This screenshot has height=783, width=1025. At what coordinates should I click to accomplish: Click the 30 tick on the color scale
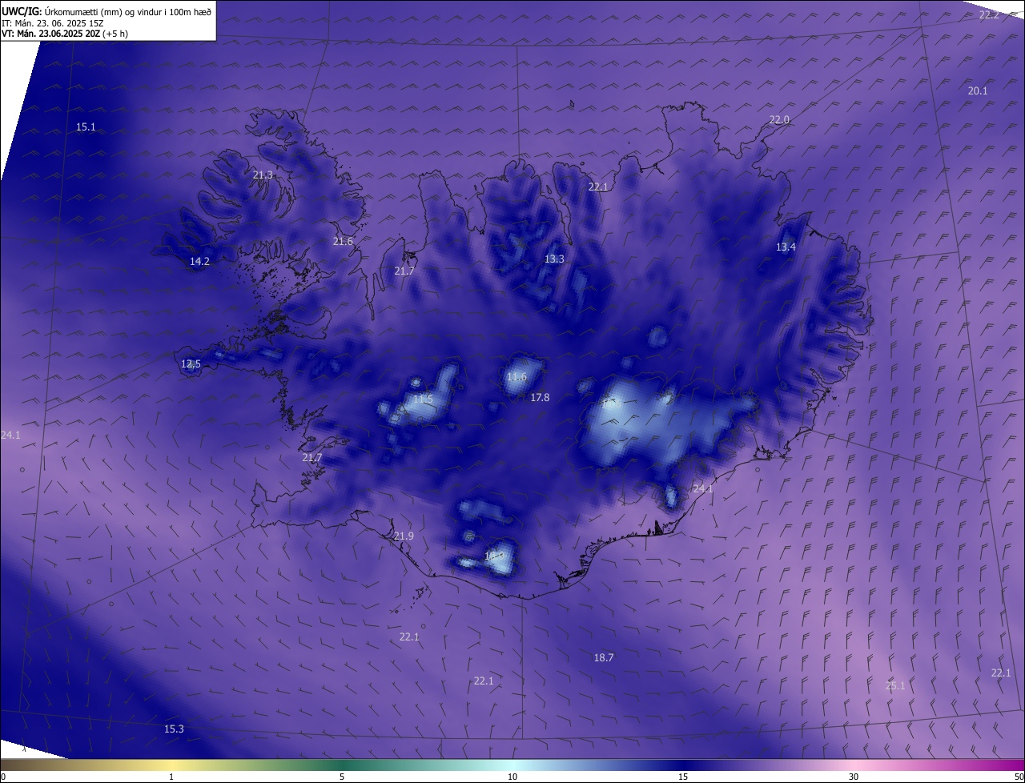tap(854, 777)
